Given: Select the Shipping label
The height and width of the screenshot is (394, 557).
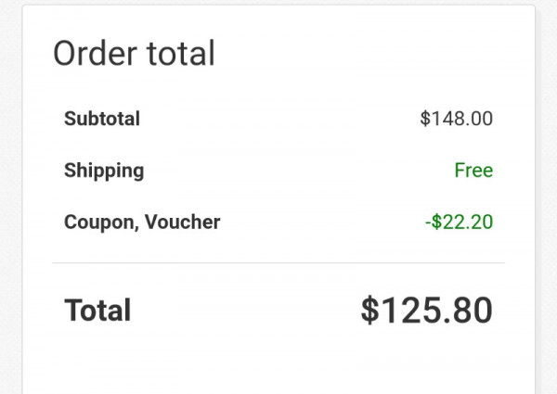Looking at the screenshot, I should click(x=104, y=171).
